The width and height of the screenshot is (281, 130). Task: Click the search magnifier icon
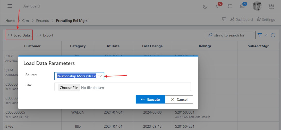tap(210, 35)
